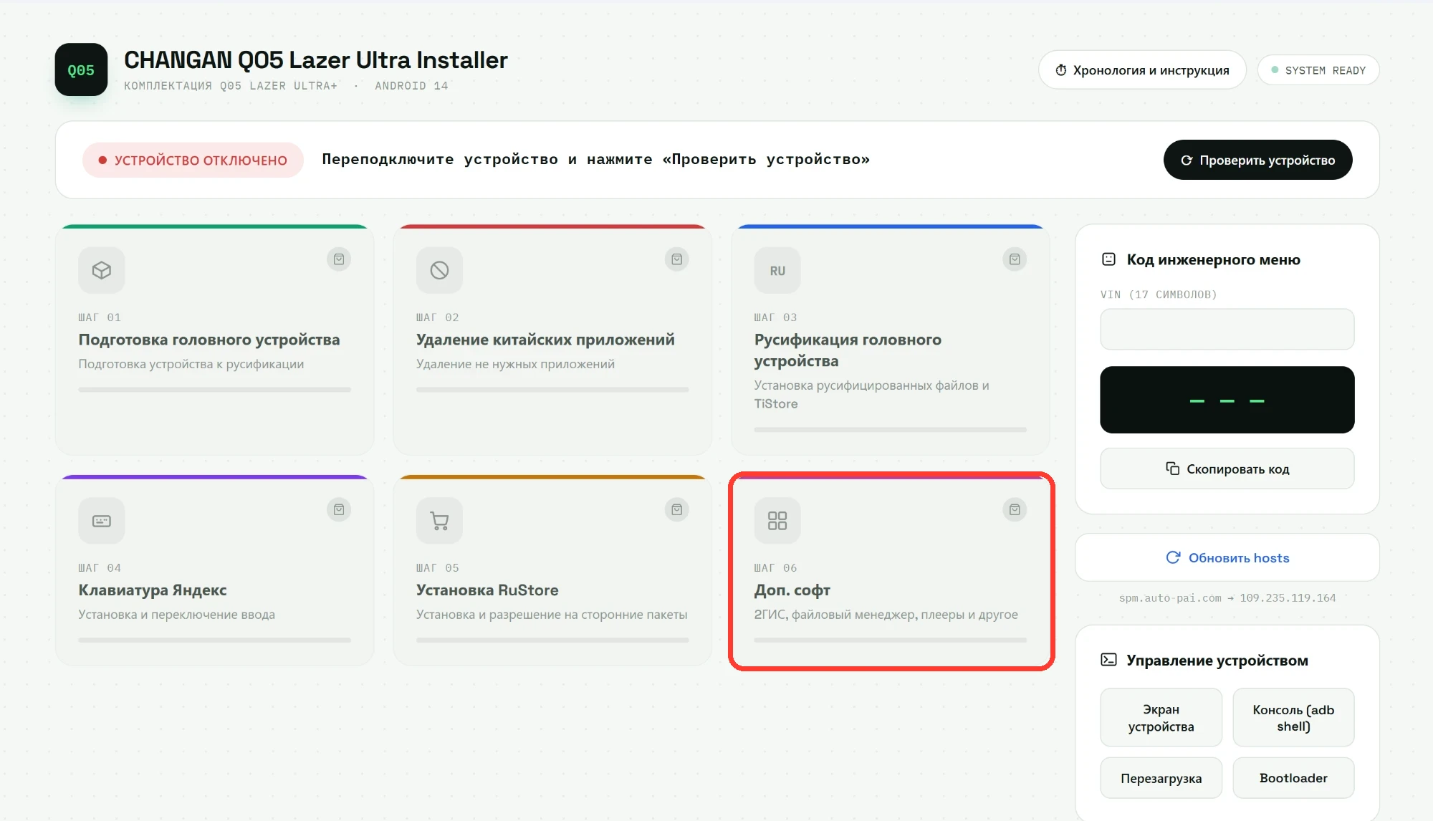
Task: Select Доп. софт step title
Action: point(792,590)
